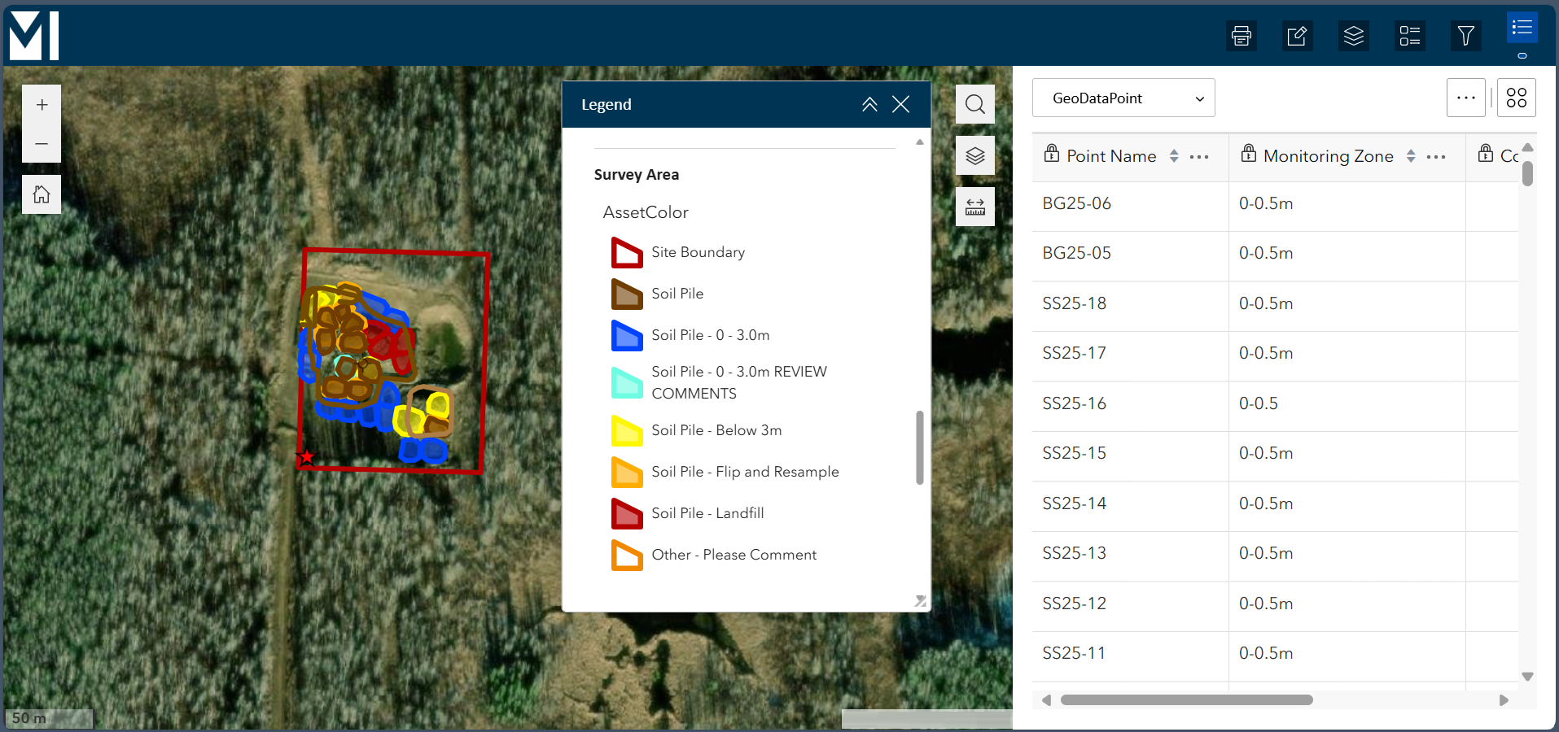The image size is (1559, 732).
Task: Open the legend widget in header
Action: 1409,36
